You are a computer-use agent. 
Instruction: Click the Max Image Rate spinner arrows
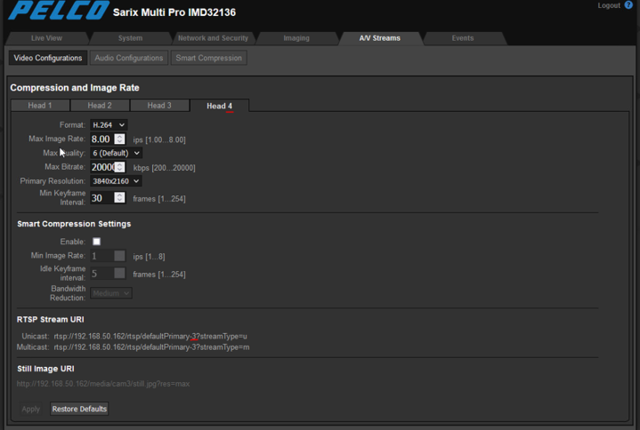tap(119, 139)
